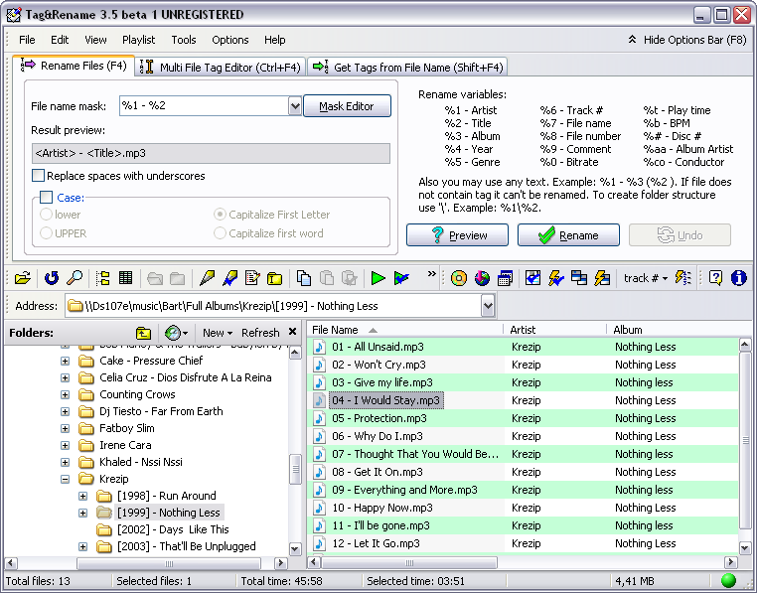Expand the Fatboy Slim folder
Screen dimensions: 757x593
[x=66, y=428]
